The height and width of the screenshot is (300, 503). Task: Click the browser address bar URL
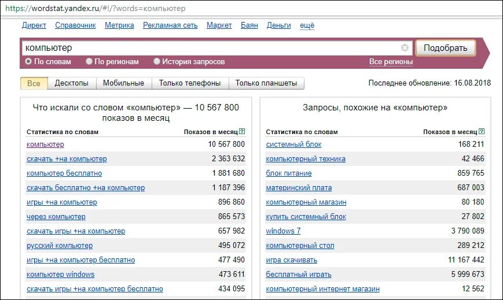(96, 8)
